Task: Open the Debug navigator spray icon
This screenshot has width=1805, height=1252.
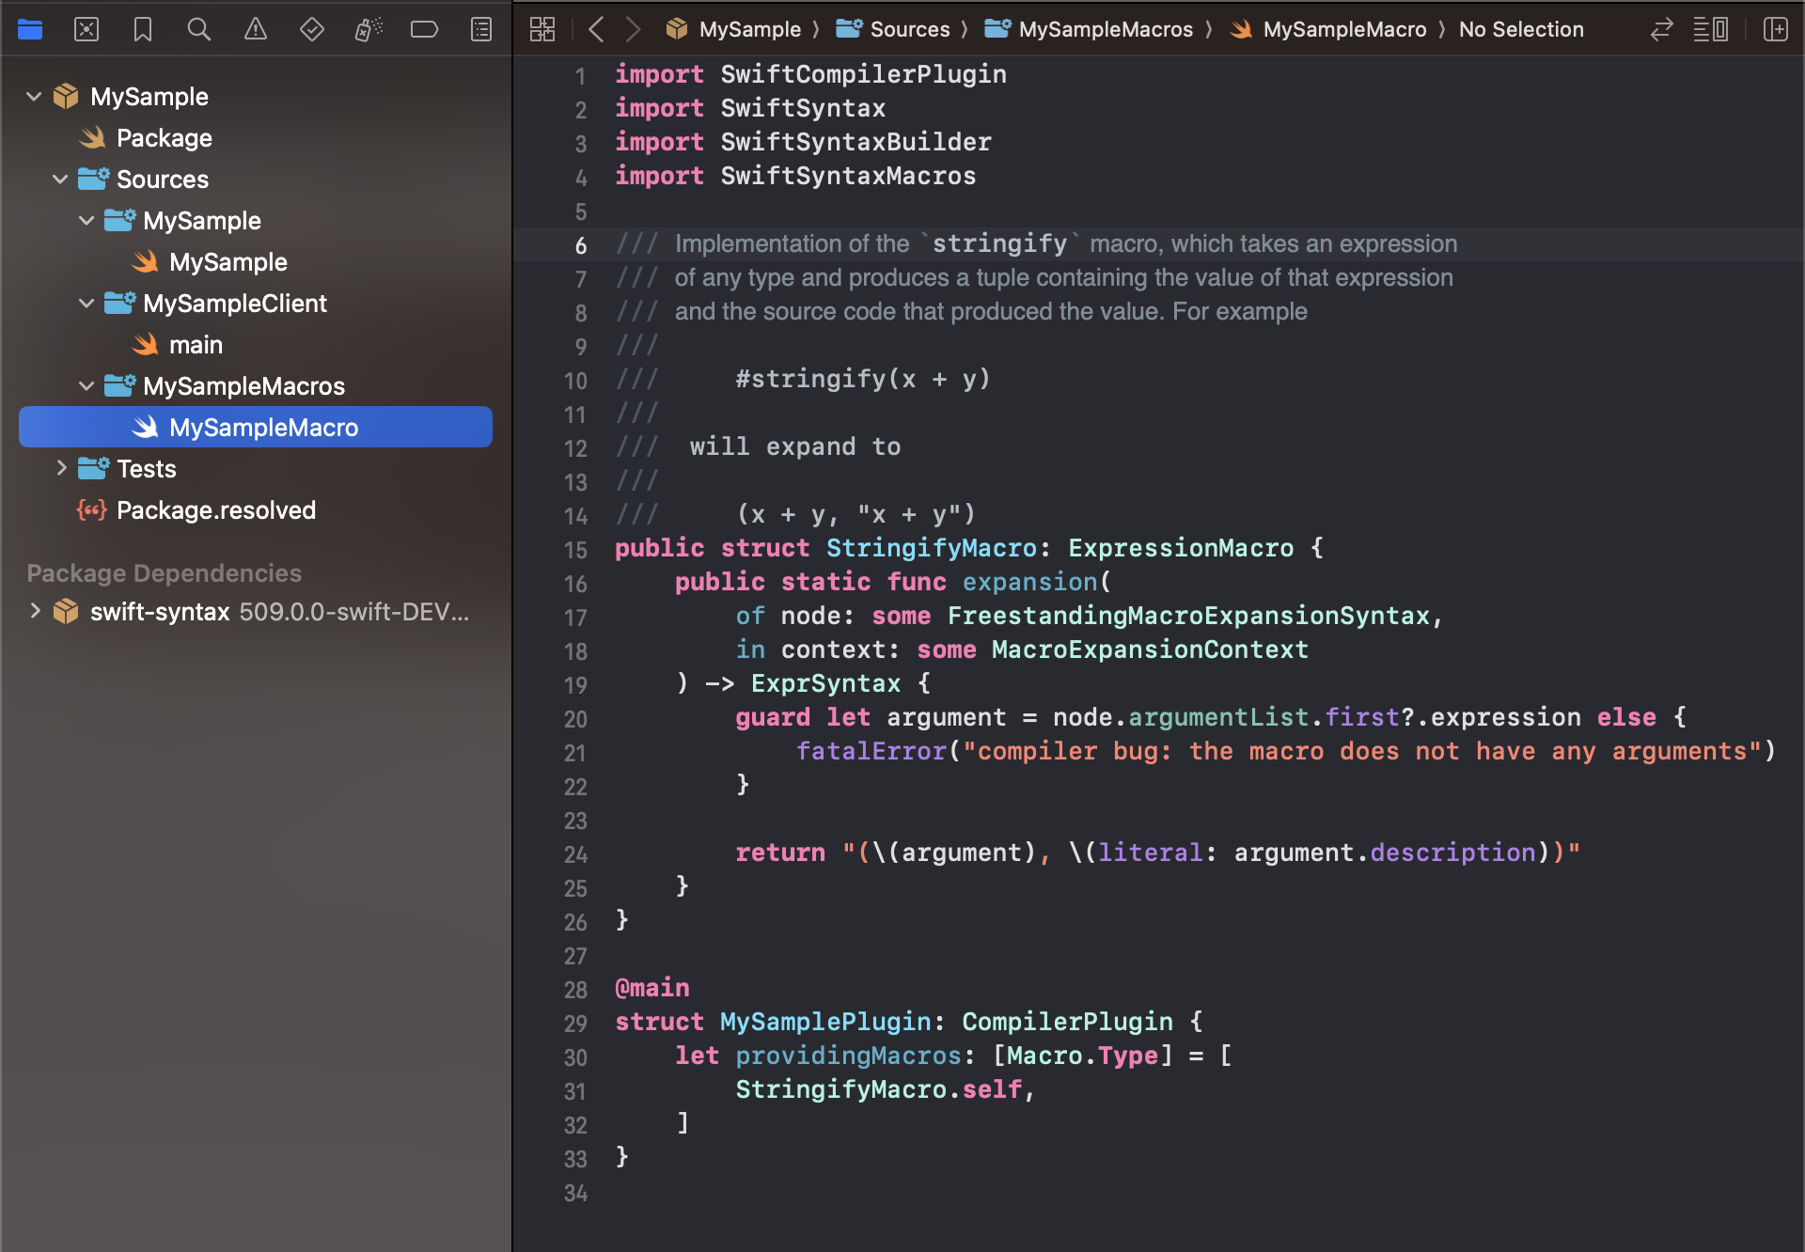Action: tap(368, 29)
